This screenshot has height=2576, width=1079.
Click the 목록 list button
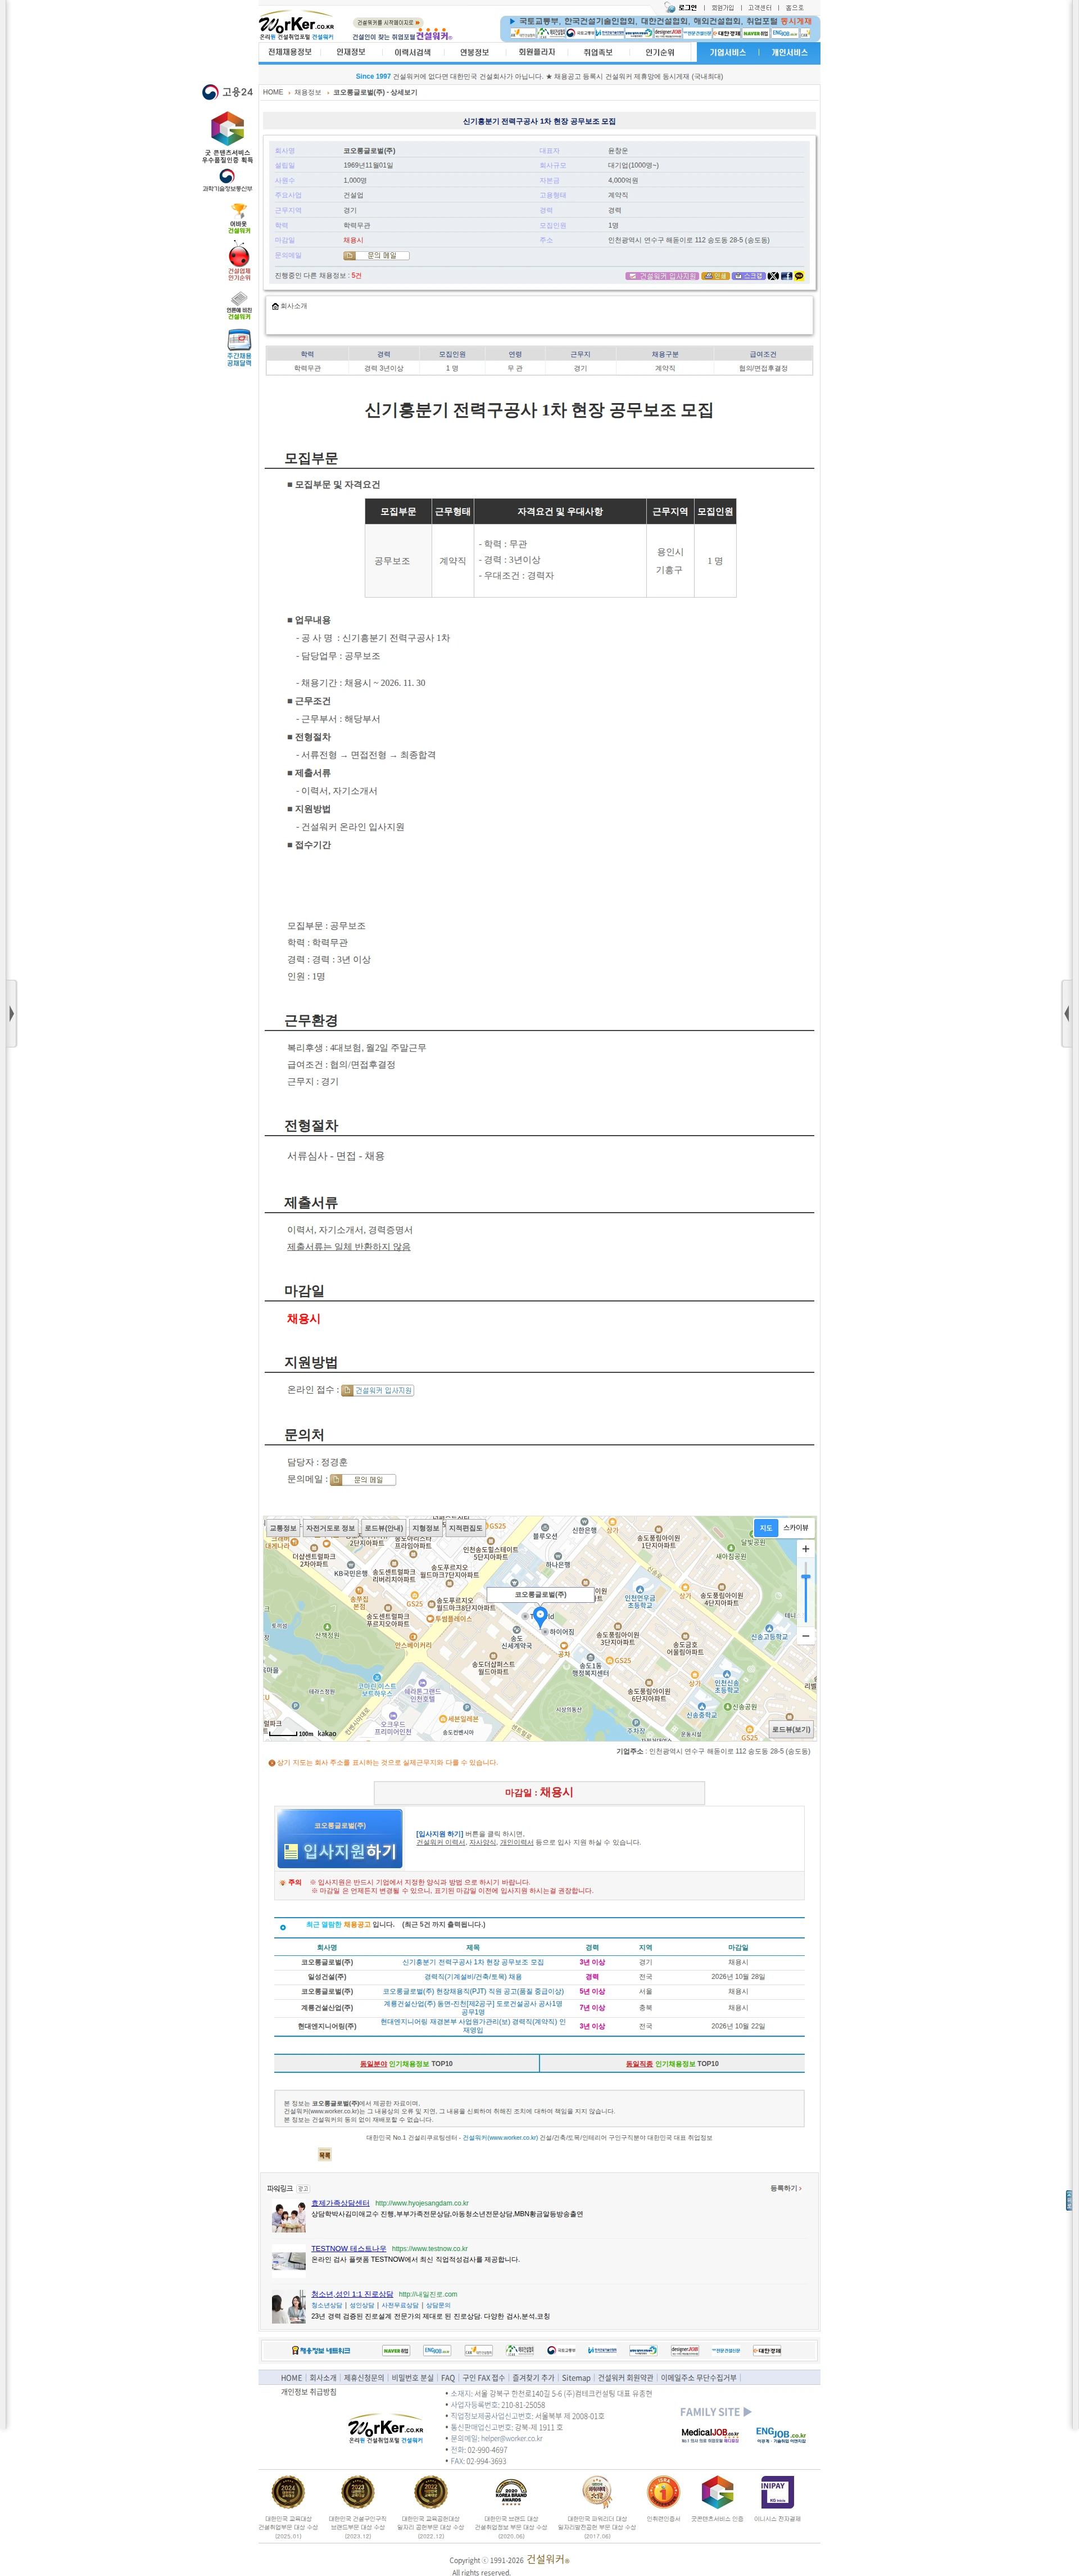point(324,2155)
